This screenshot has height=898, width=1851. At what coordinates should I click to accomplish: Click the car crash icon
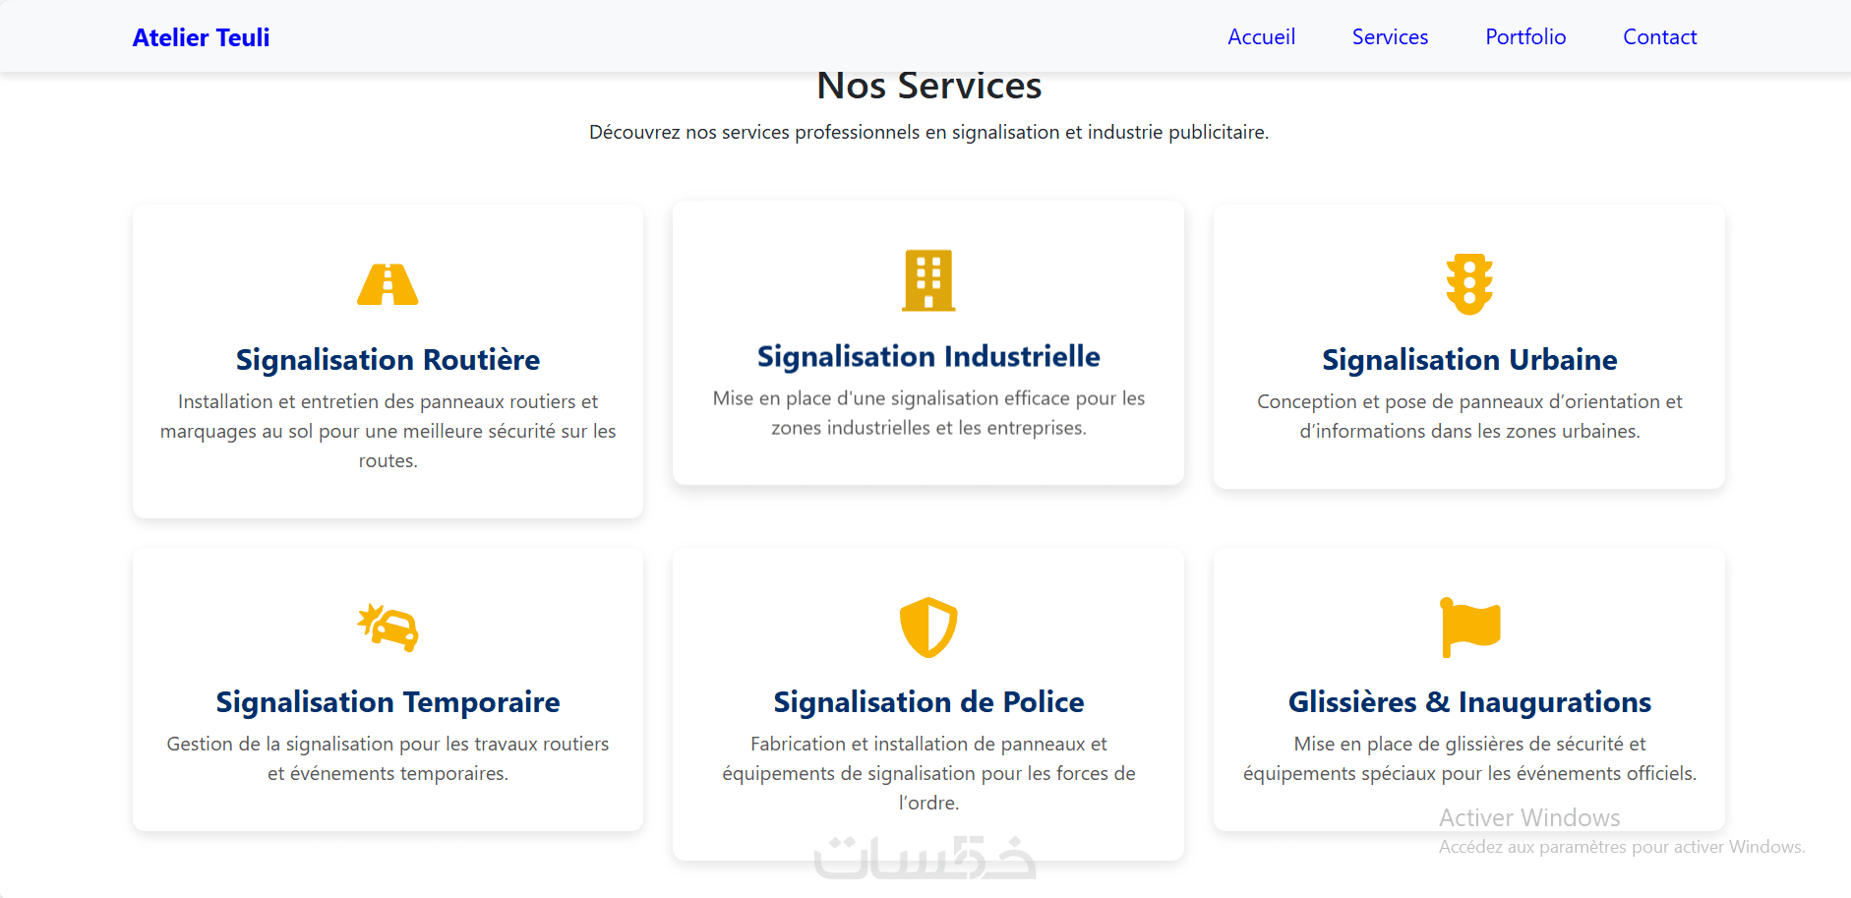pyautogui.click(x=388, y=627)
